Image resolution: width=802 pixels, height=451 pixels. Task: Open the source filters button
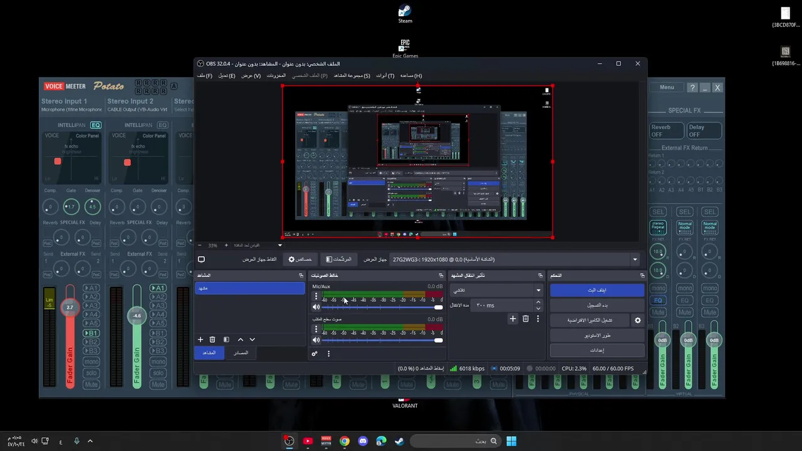(x=339, y=259)
